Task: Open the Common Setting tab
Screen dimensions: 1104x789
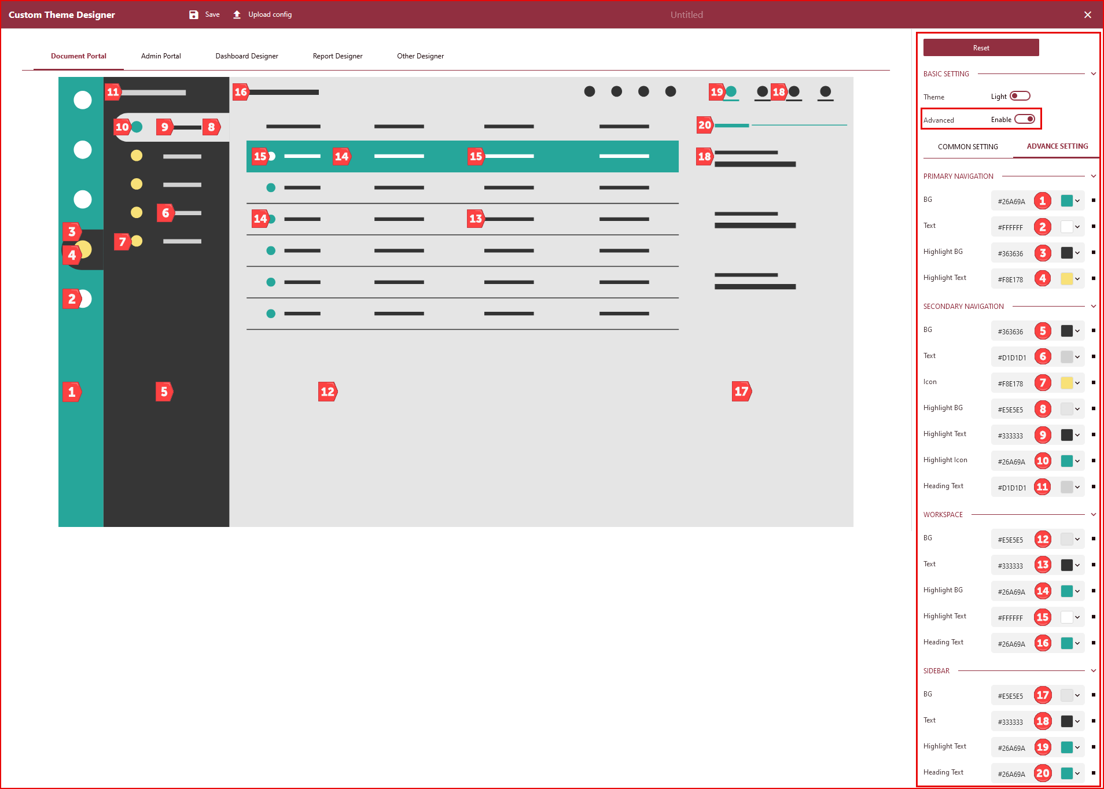Action: (x=967, y=147)
